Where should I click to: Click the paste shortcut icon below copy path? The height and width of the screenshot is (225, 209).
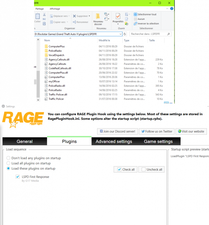pyautogui.click(x=44, y=23)
